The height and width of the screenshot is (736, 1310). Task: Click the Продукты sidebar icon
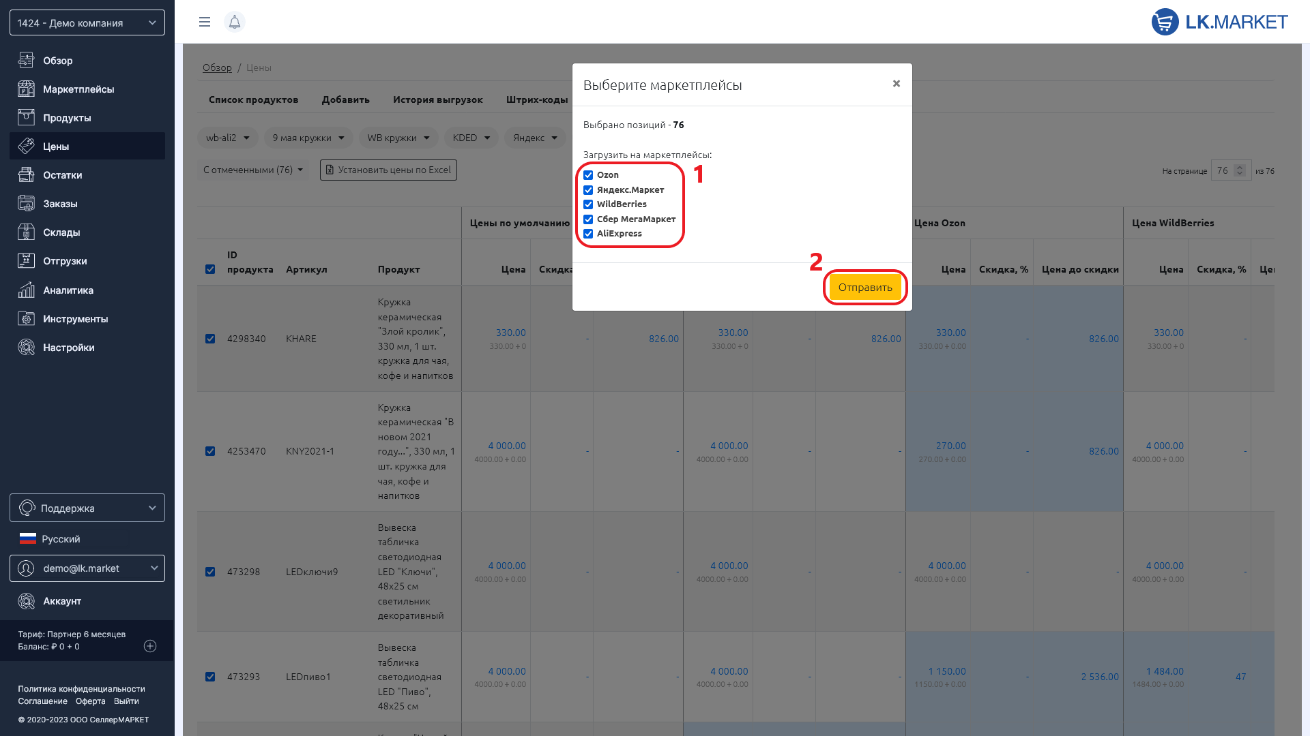[x=26, y=117]
